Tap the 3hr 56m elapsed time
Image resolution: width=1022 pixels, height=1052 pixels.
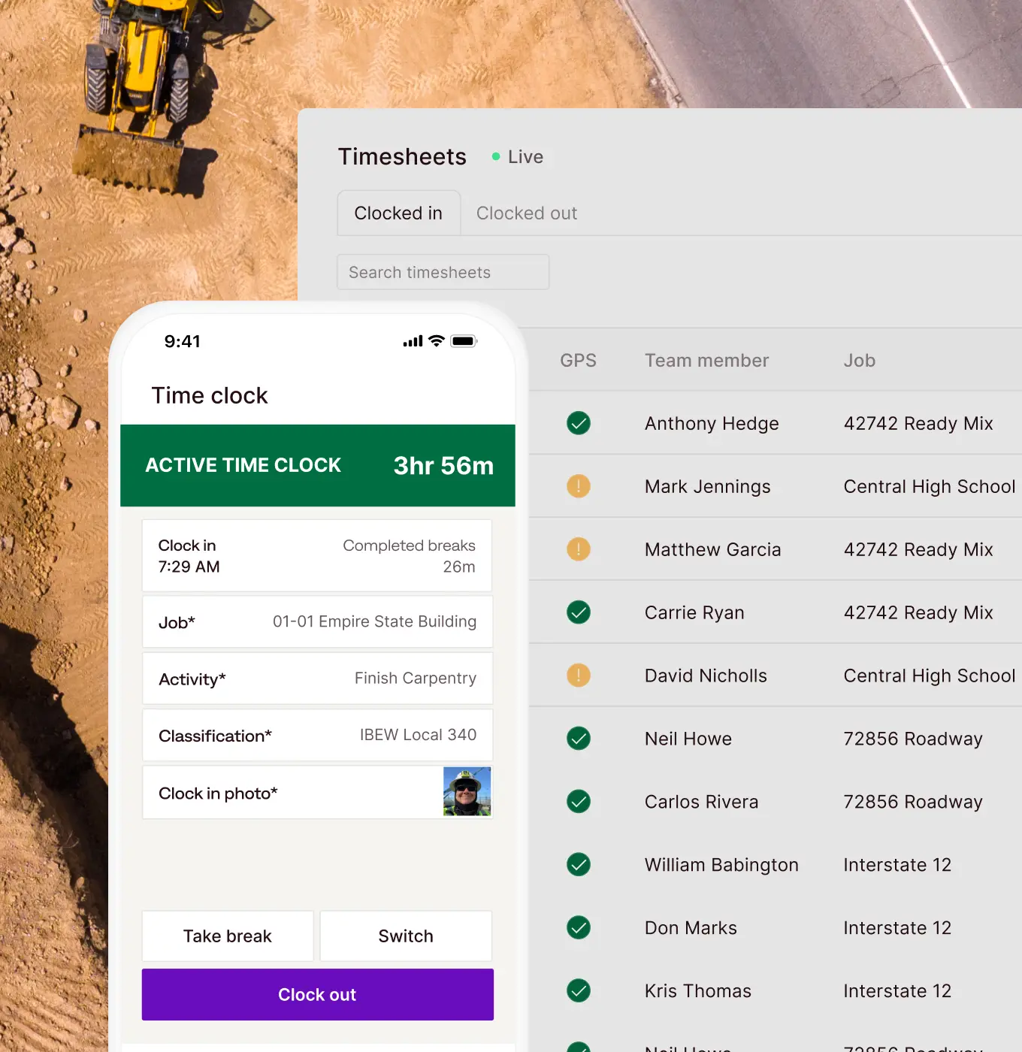pyautogui.click(x=443, y=466)
